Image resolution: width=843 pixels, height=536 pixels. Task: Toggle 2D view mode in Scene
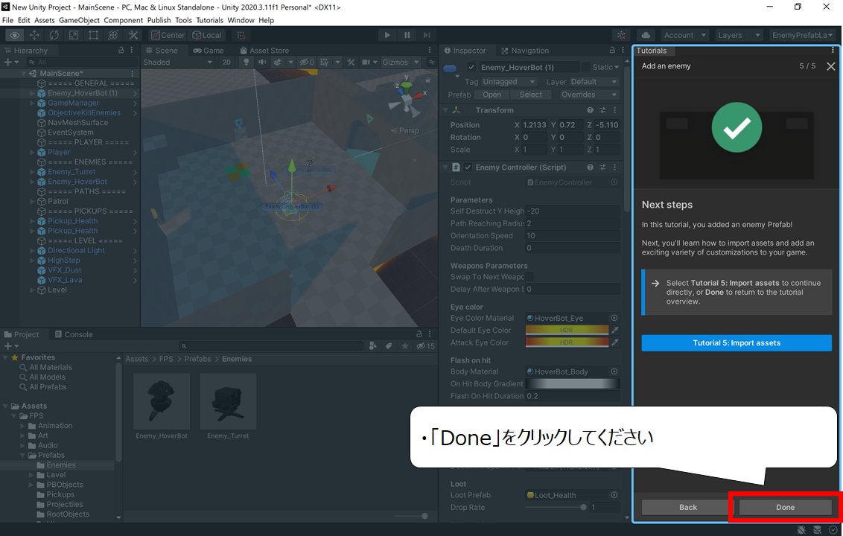tap(227, 63)
